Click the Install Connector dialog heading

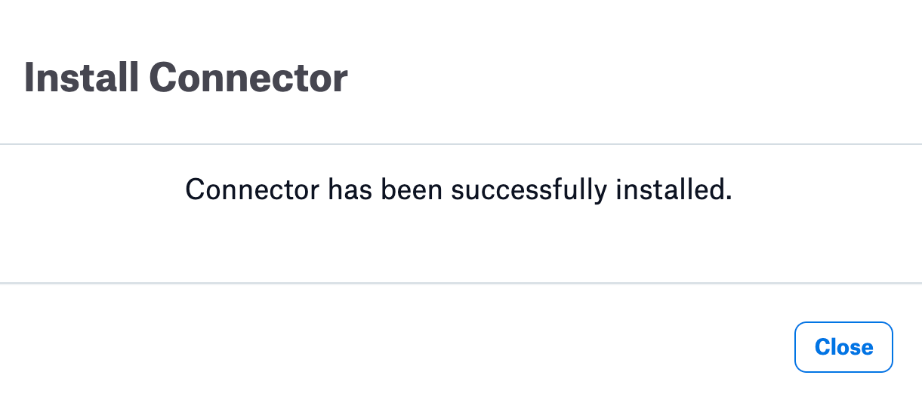pyautogui.click(x=186, y=78)
